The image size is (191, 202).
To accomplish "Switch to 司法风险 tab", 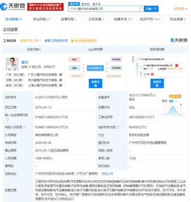I will [x=41, y=19].
